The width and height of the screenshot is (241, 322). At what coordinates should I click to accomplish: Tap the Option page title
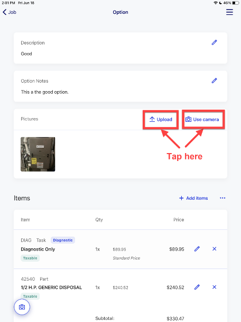[121, 12]
